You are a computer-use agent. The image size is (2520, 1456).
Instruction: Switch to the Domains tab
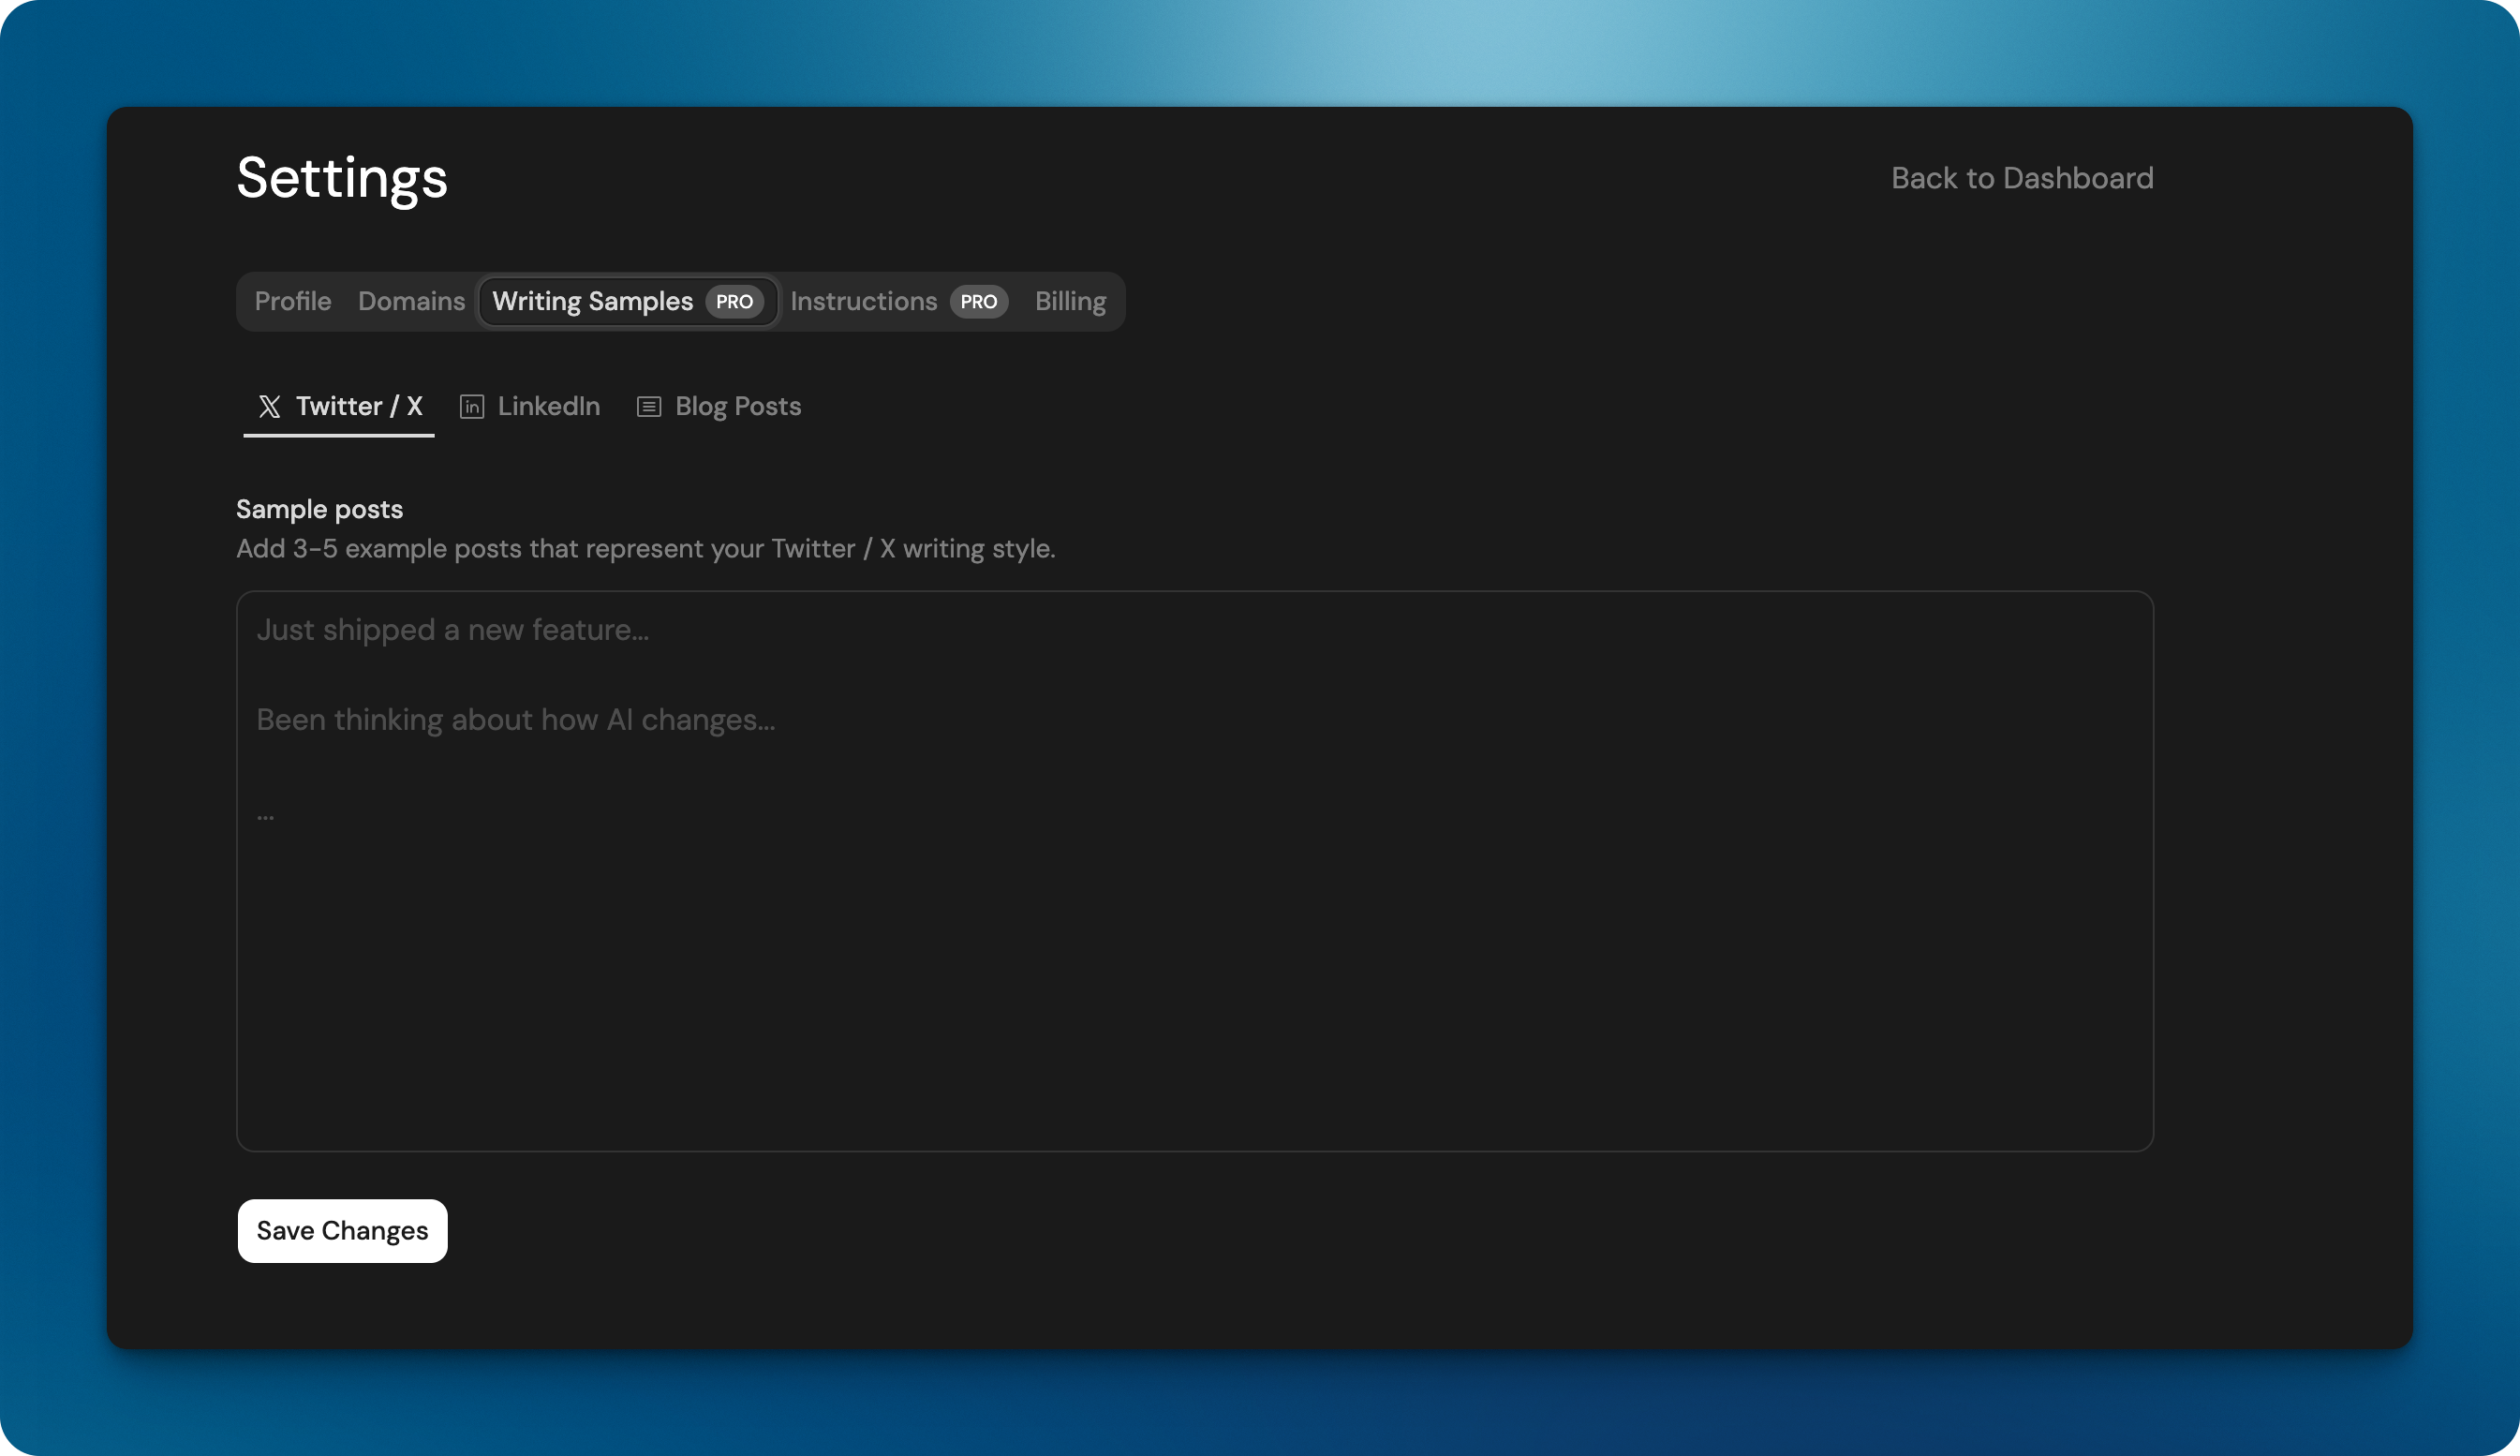(x=411, y=302)
